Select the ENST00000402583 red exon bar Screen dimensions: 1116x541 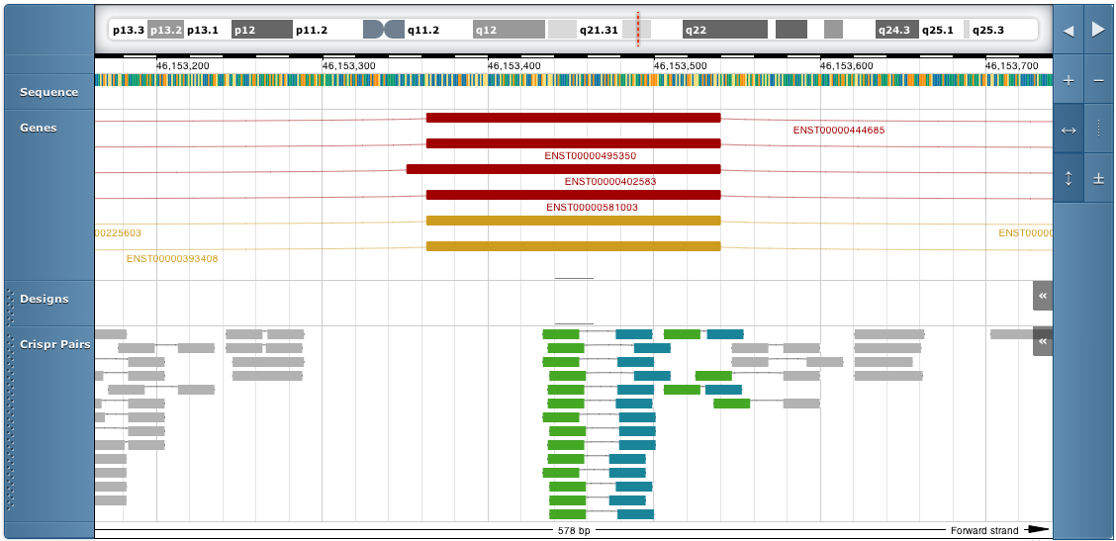tap(563, 169)
